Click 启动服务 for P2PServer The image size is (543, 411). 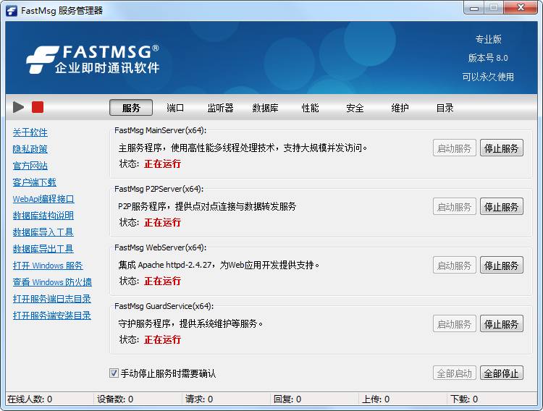tap(455, 207)
